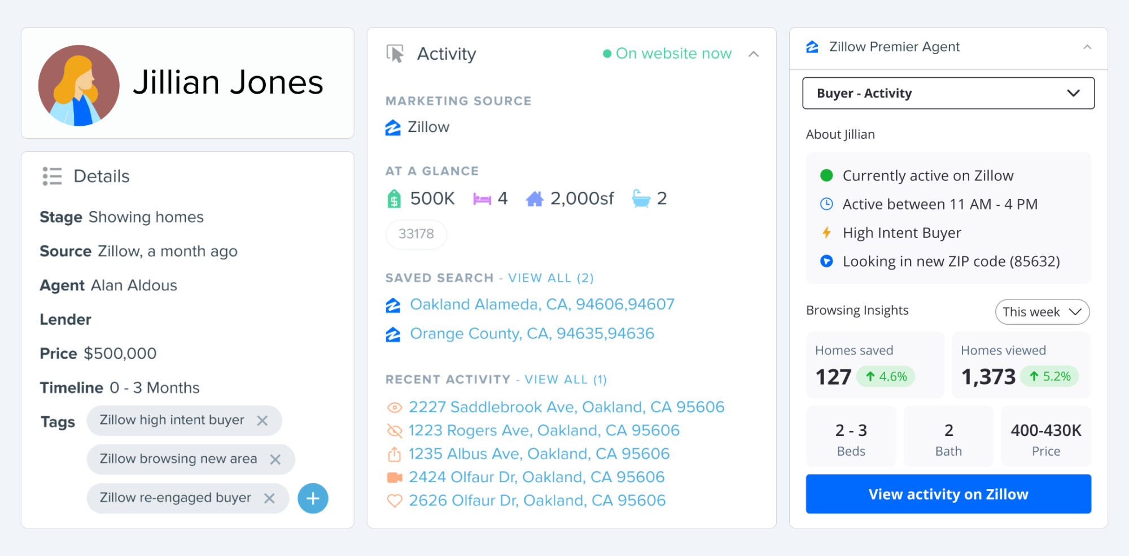Click Jillian Jones name heading
The width and height of the screenshot is (1129, 556).
228,83
